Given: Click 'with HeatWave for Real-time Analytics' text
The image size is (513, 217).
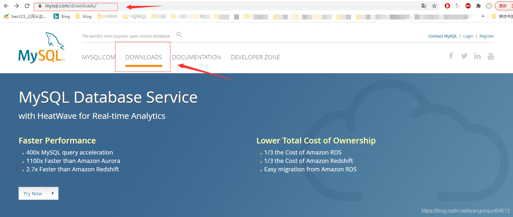Looking at the screenshot, I should (x=92, y=116).
